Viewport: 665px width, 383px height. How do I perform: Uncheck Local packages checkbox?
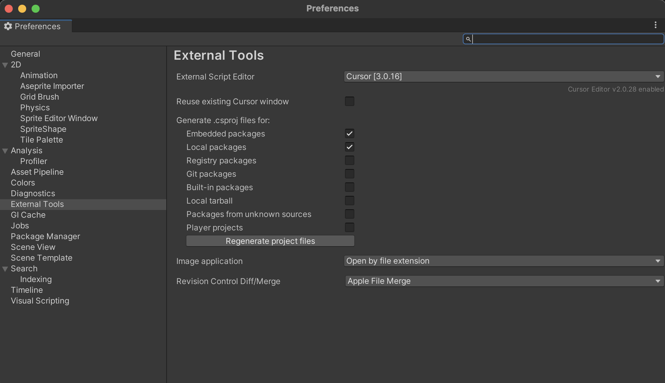[350, 147]
